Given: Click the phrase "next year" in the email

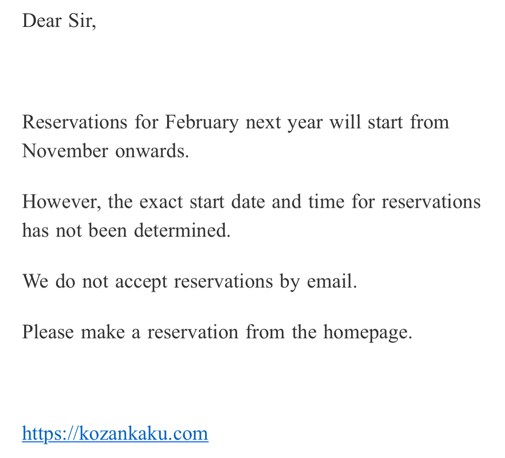Looking at the screenshot, I should click(x=284, y=122).
